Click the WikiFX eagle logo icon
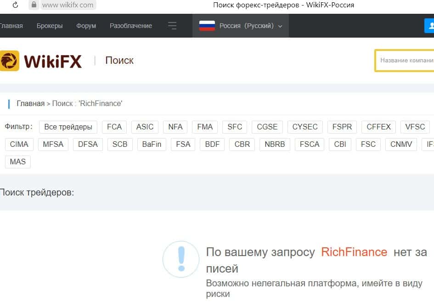Screen dimensions: 434x307 coord(9,61)
